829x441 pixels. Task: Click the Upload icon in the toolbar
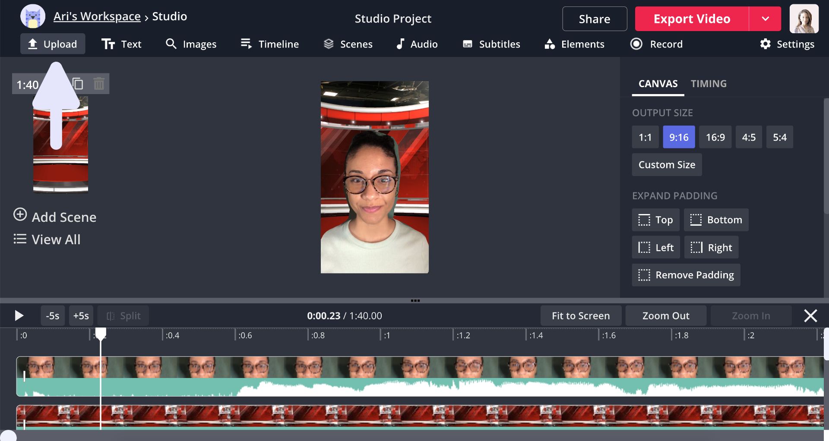33,44
